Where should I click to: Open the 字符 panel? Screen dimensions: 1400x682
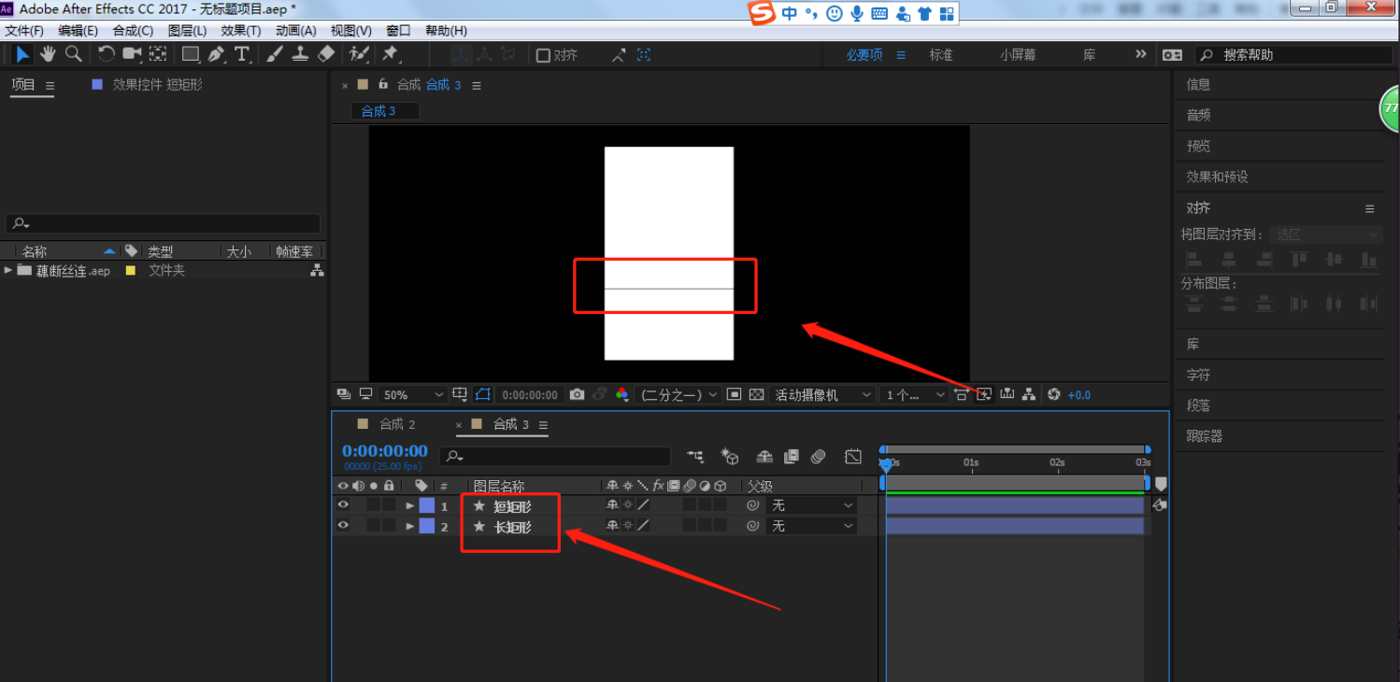1198,375
